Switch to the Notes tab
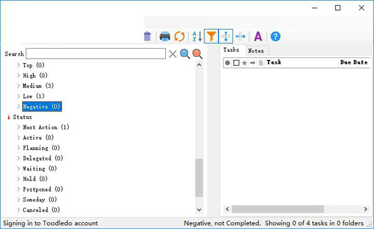This screenshot has height=229, width=374. (256, 51)
